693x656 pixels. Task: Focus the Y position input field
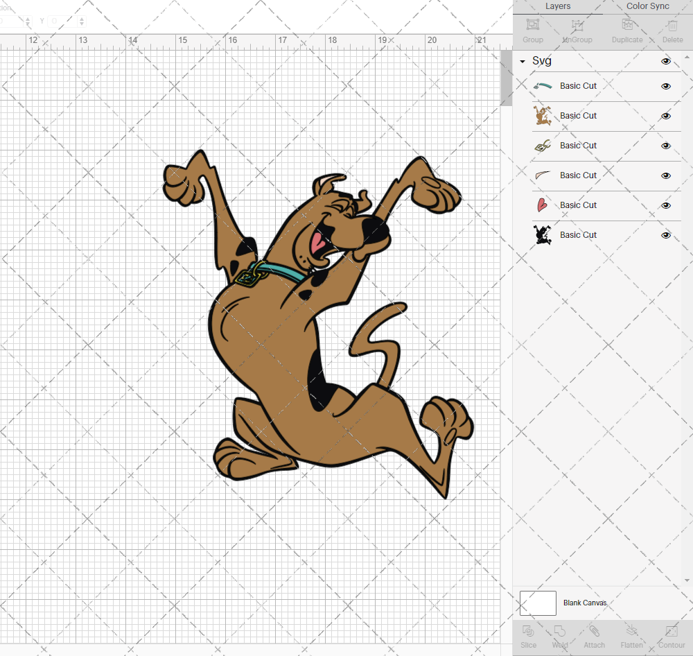(x=62, y=21)
